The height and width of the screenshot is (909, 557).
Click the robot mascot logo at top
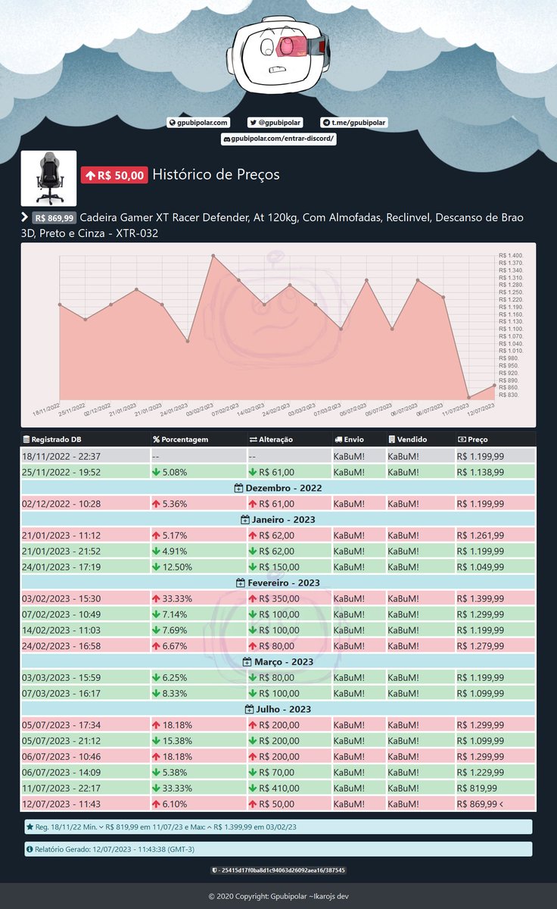pyautogui.click(x=278, y=55)
